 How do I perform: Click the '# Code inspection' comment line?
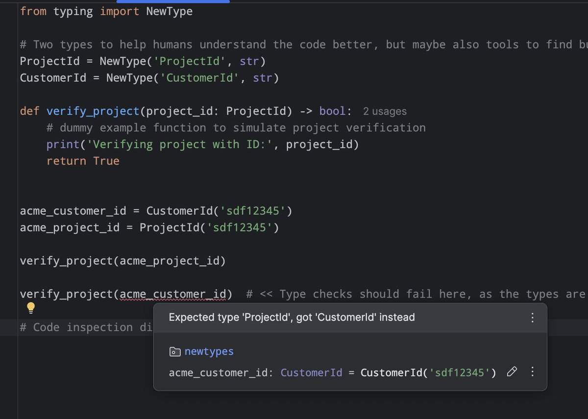pos(86,327)
